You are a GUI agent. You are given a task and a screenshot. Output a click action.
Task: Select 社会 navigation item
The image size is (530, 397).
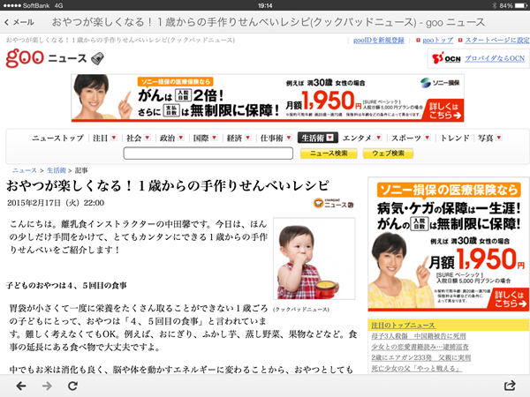pos(133,139)
